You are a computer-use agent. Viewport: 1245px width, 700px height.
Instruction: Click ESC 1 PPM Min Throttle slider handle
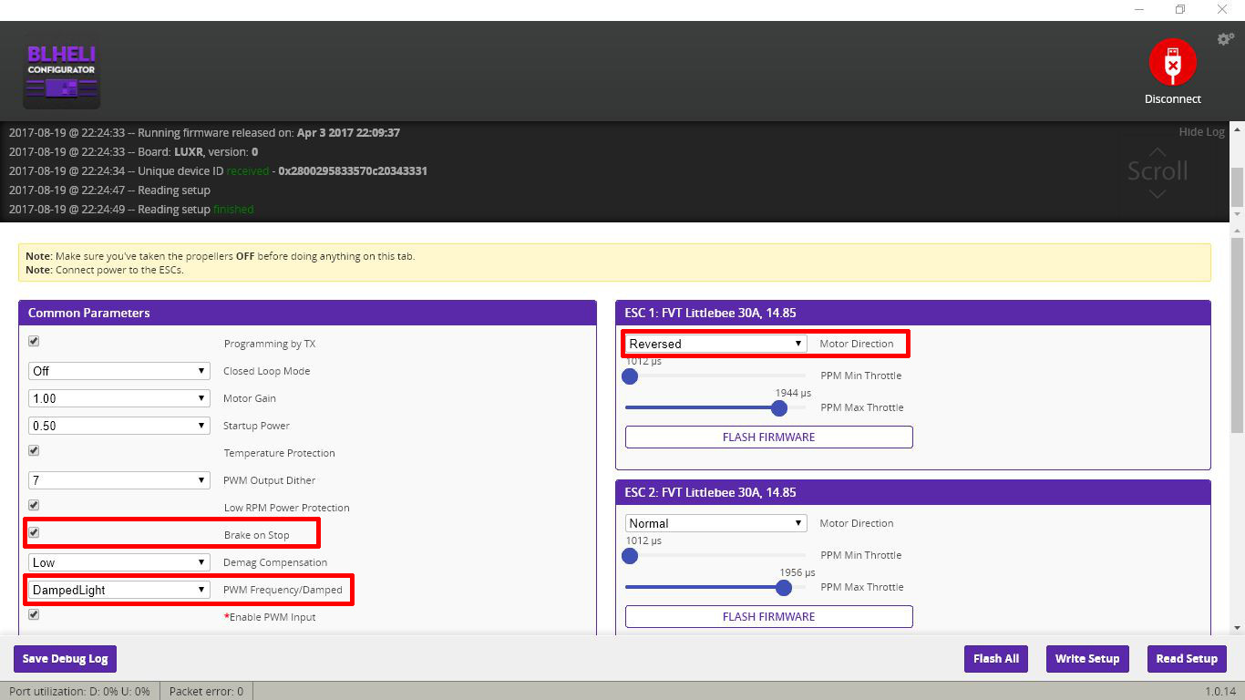click(x=630, y=376)
